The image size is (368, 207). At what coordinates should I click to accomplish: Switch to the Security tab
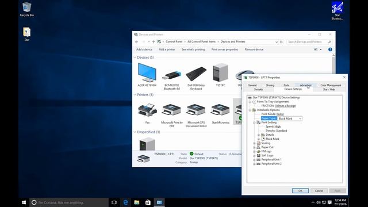(x=258, y=90)
